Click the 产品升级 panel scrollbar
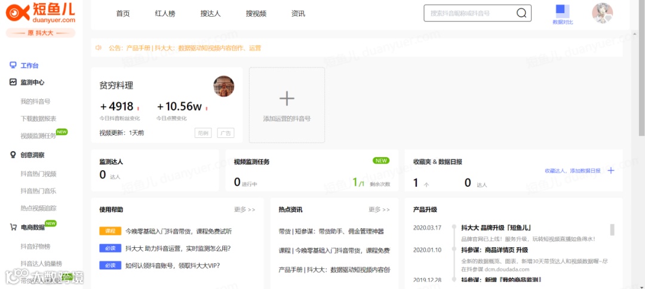This screenshot has width=645, height=289. (612, 229)
